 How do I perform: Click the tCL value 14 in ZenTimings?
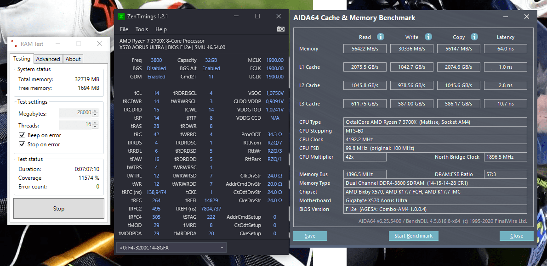[x=156, y=93]
